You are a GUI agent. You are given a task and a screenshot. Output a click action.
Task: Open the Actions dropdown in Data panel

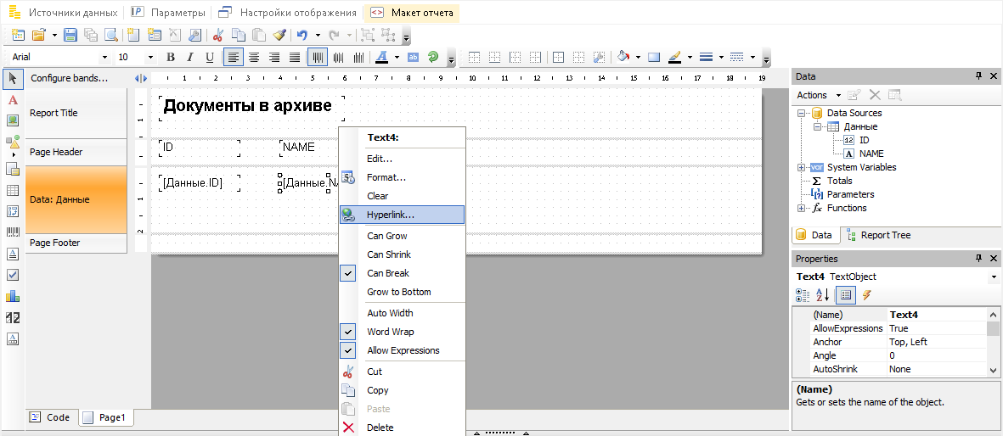pos(819,95)
